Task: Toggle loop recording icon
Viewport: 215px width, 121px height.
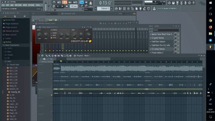Action: click(75, 2)
